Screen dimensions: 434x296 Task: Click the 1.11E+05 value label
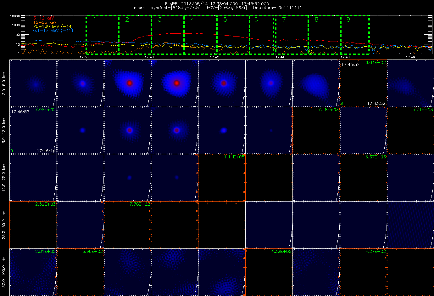234,157
